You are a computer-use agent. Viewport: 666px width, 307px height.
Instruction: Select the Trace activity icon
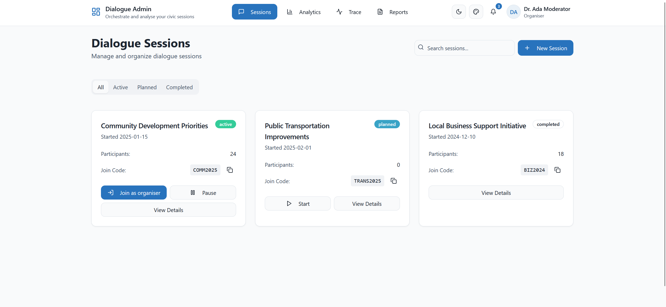[339, 12]
